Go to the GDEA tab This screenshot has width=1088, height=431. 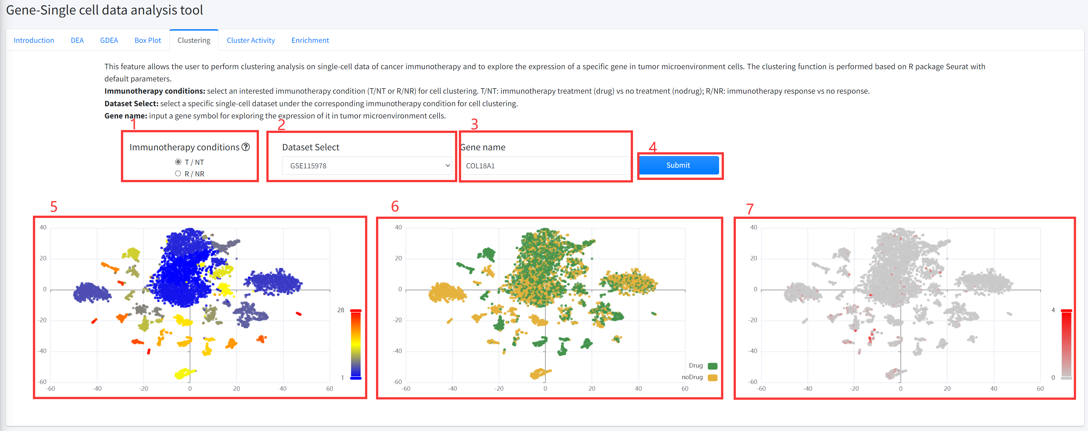click(109, 40)
